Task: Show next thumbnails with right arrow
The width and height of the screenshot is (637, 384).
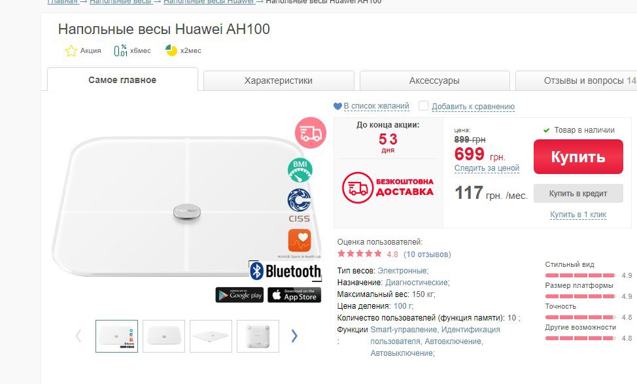Action: 294,336
